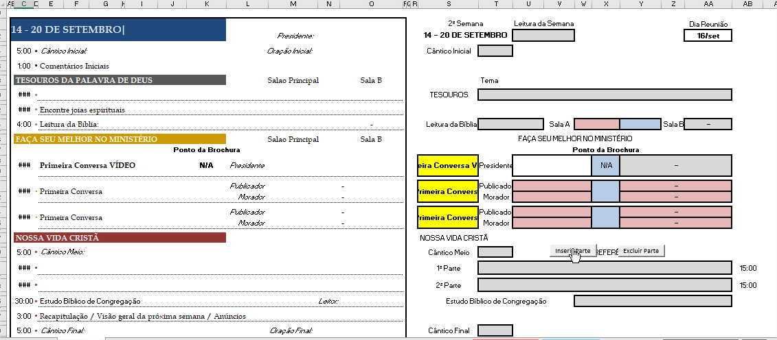
Task: Select the Cântico Final input cell
Action: tap(495, 330)
